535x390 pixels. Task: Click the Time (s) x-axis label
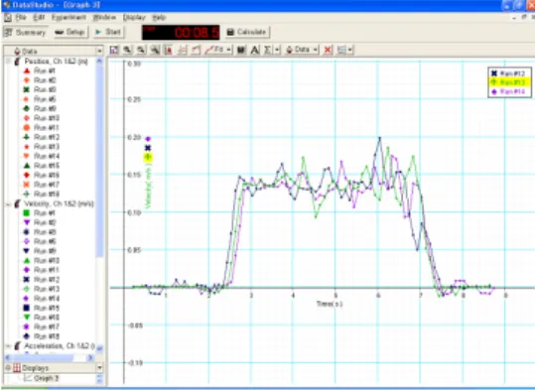(x=330, y=304)
